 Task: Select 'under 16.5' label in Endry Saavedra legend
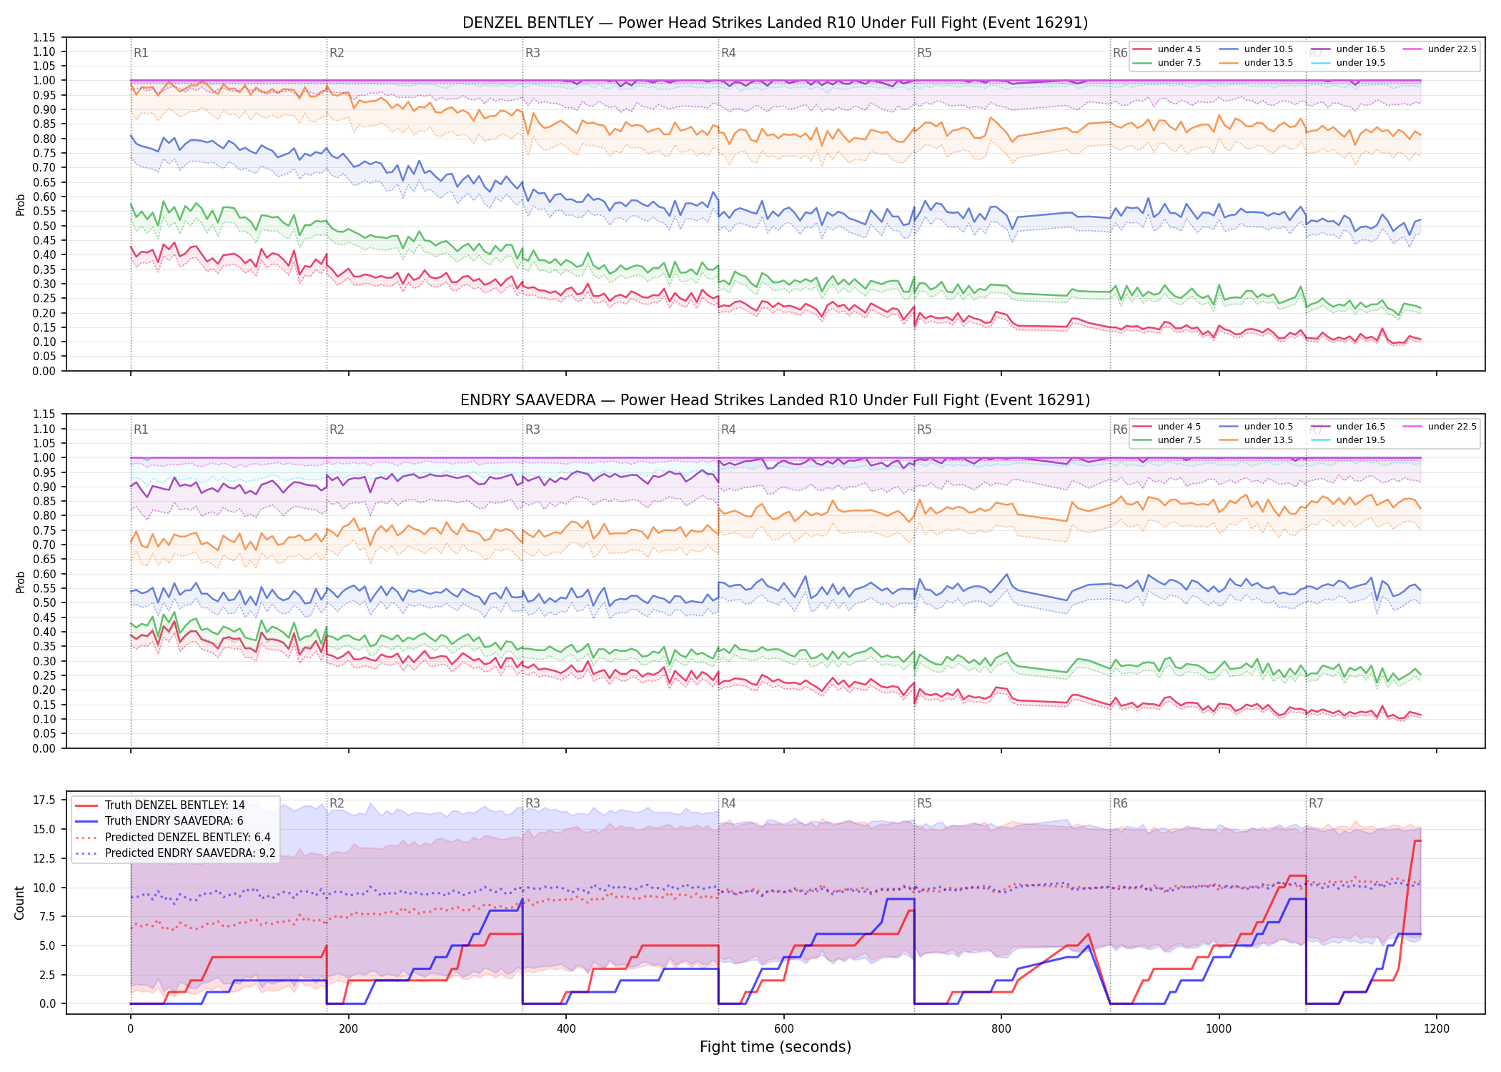click(x=1361, y=427)
